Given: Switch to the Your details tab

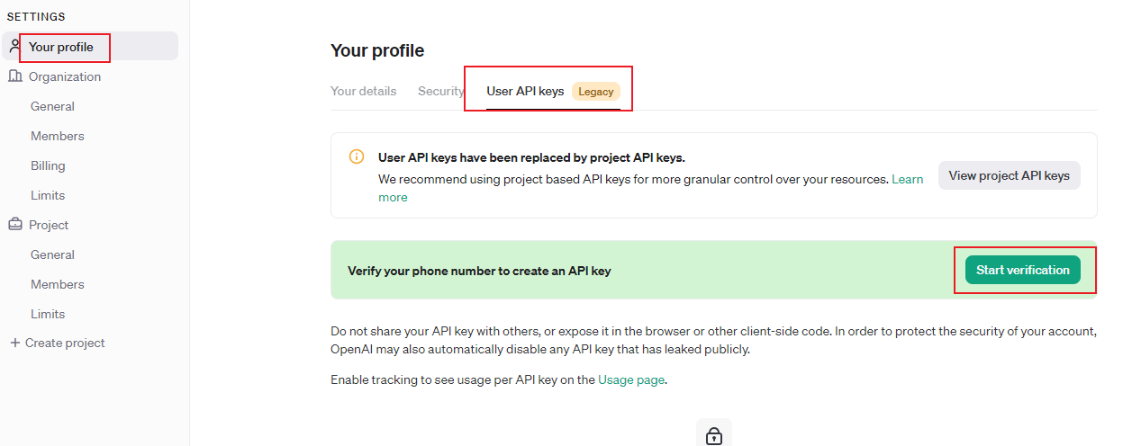Looking at the screenshot, I should click(363, 91).
